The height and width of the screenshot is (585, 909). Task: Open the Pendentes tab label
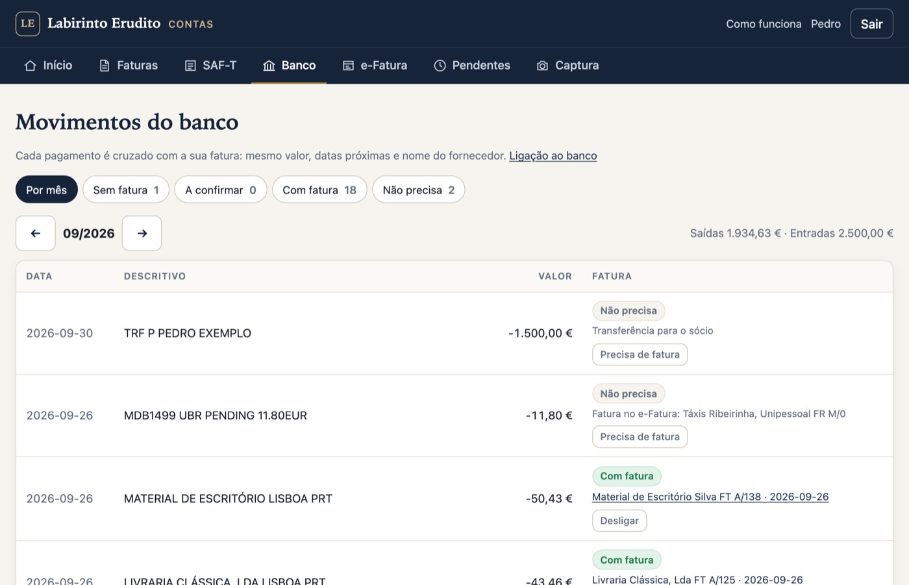481,66
